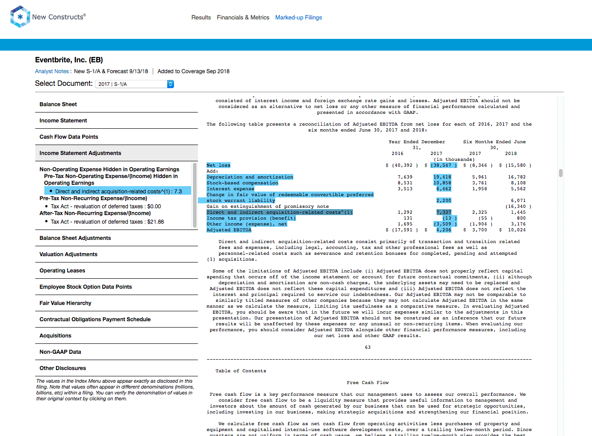Open the Fair Value Hierarchy section

[x=117, y=303]
